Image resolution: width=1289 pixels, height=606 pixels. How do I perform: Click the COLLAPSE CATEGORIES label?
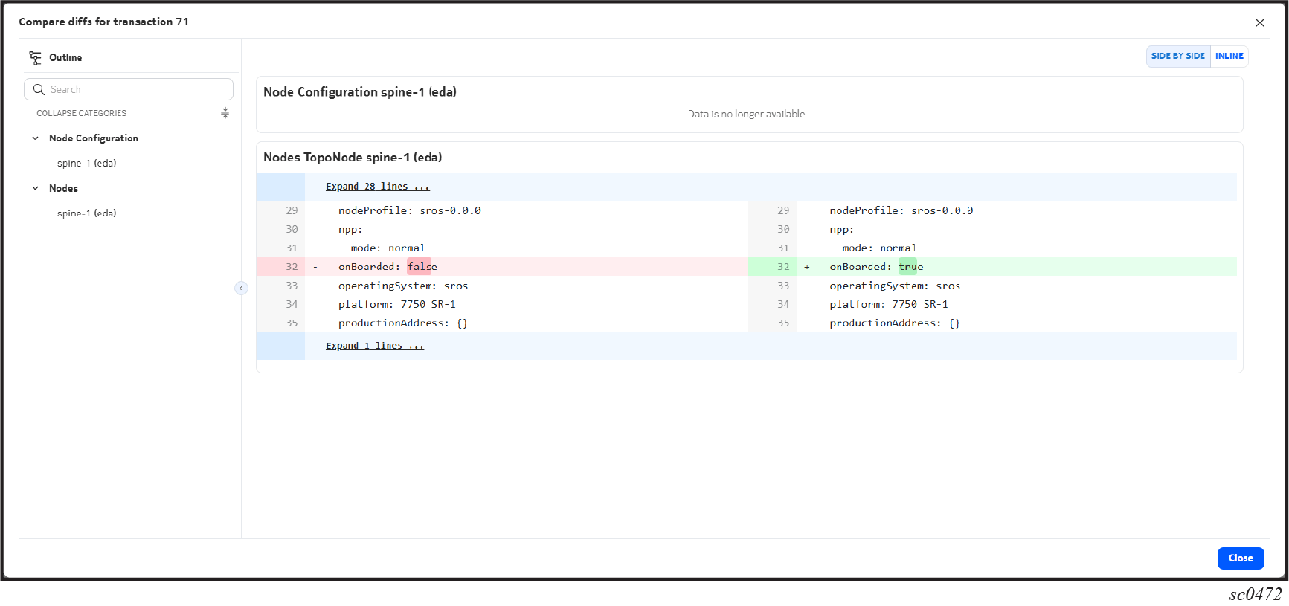point(82,113)
